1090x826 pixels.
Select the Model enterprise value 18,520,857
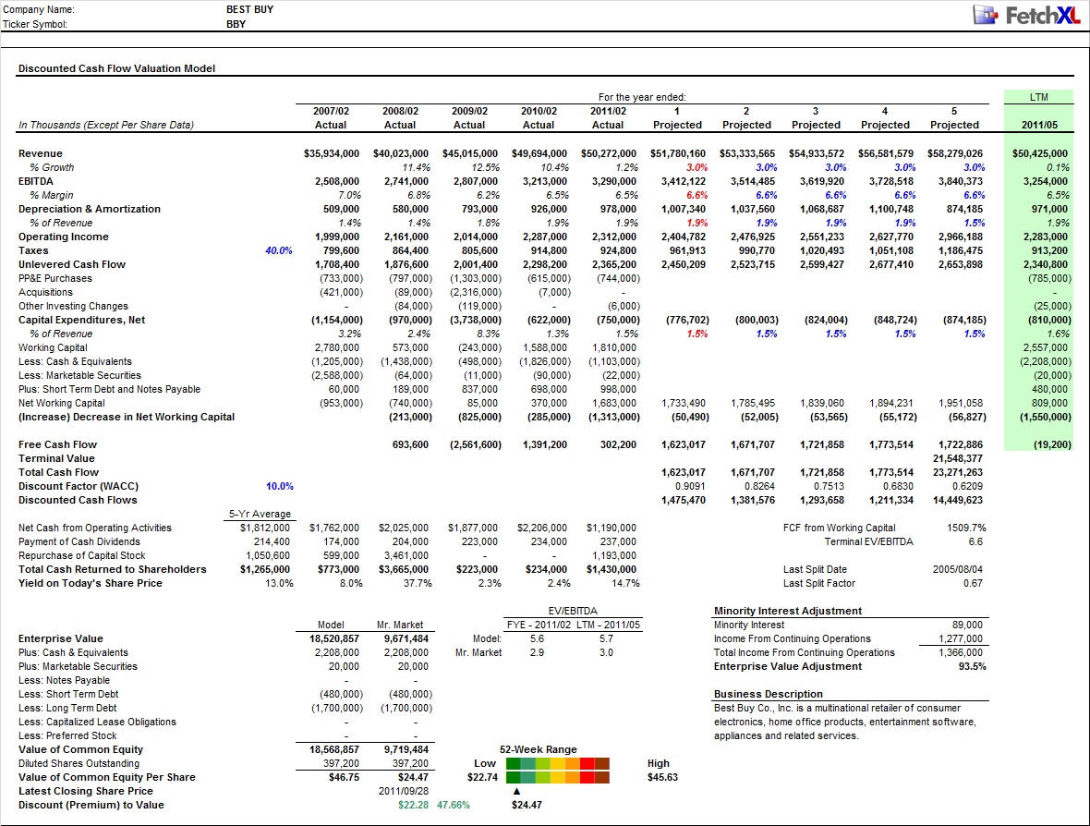coord(334,639)
